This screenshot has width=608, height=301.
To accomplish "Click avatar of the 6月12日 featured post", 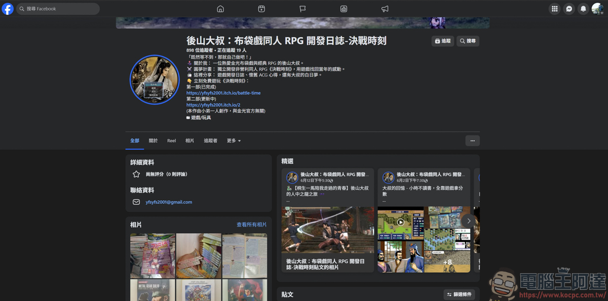I will click(292, 177).
